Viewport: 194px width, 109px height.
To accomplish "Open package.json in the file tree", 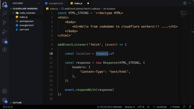I will [x=26, y=21].
